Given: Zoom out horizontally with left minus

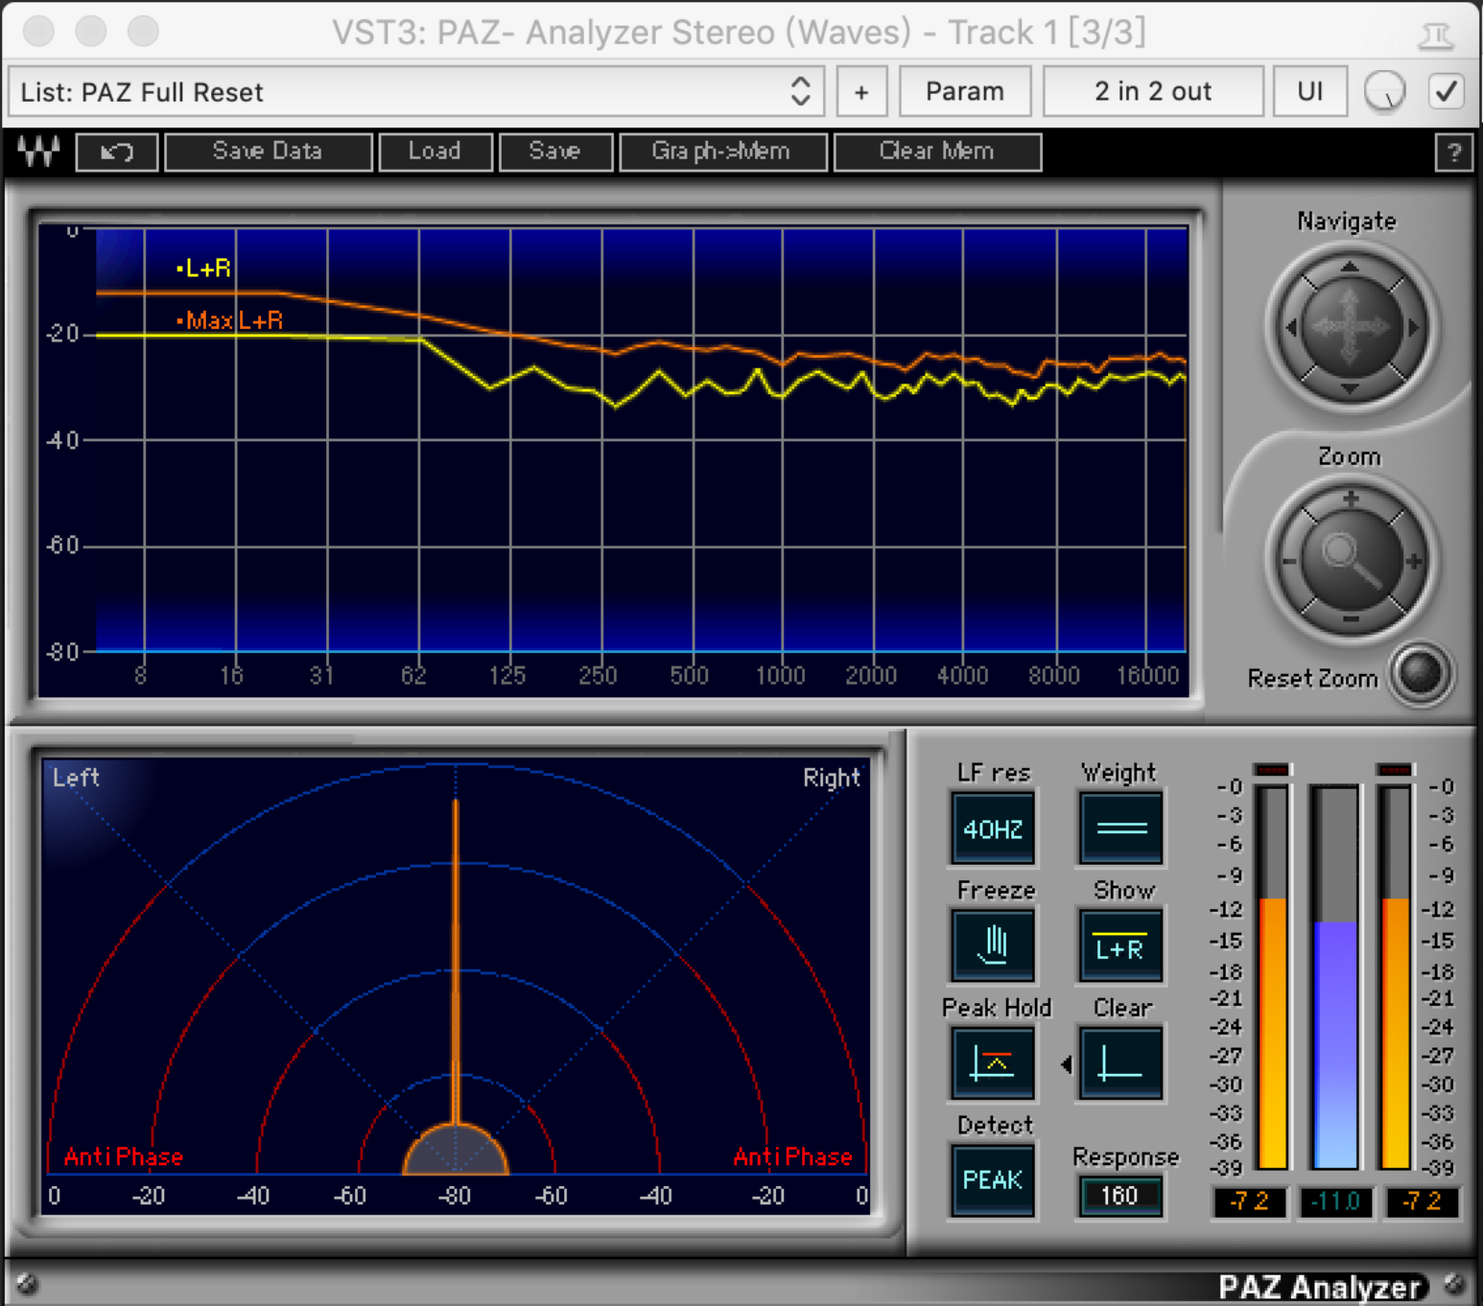Looking at the screenshot, I should coord(1289,562).
